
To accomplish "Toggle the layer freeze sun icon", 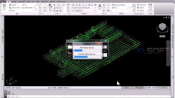I will [75, 11].
